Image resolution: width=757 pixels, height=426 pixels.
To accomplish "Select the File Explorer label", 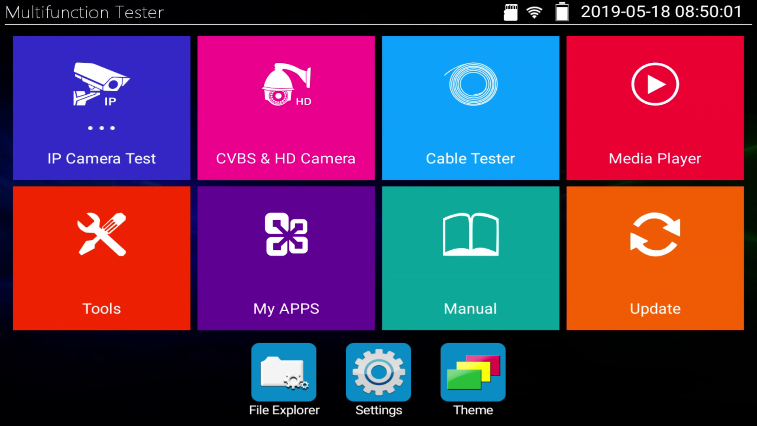I will (284, 410).
